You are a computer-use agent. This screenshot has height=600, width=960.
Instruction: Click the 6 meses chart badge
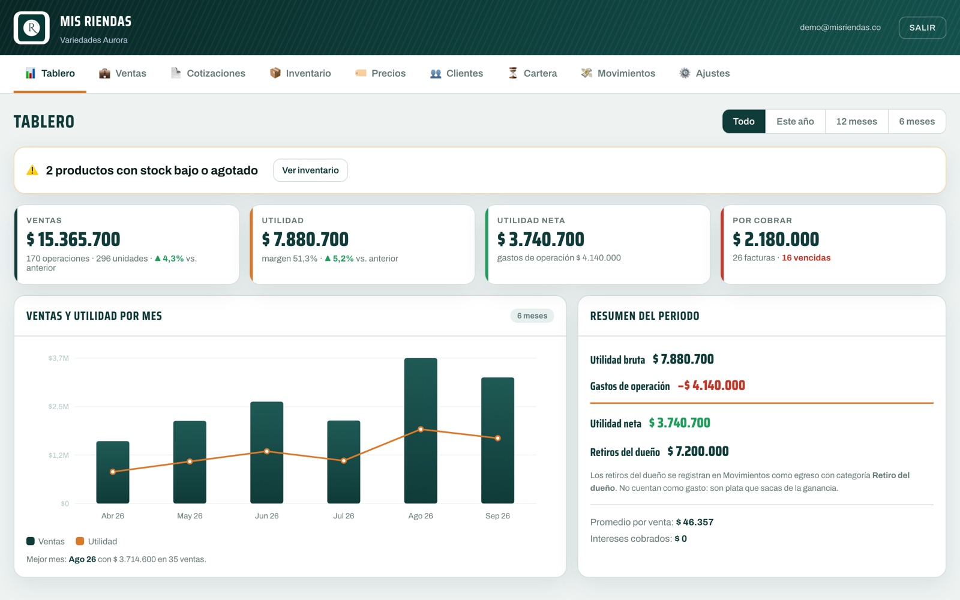click(532, 316)
